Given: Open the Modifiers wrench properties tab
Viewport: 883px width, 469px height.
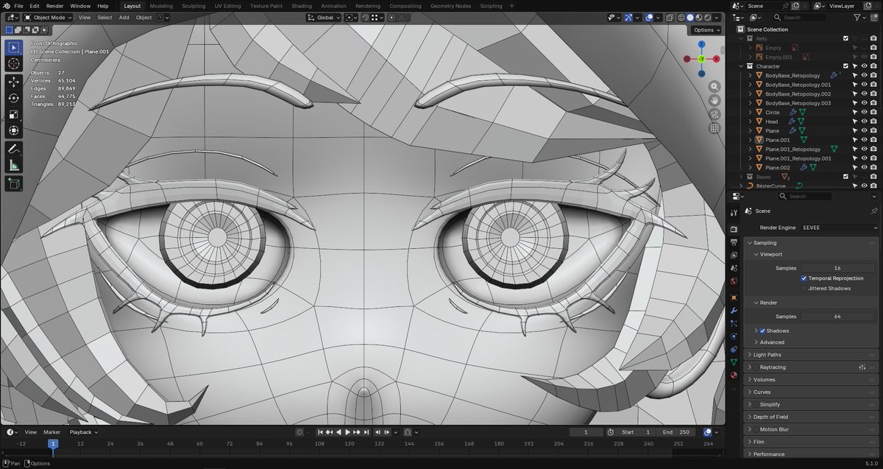Looking at the screenshot, I should pyautogui.click(x=734, y=309).
